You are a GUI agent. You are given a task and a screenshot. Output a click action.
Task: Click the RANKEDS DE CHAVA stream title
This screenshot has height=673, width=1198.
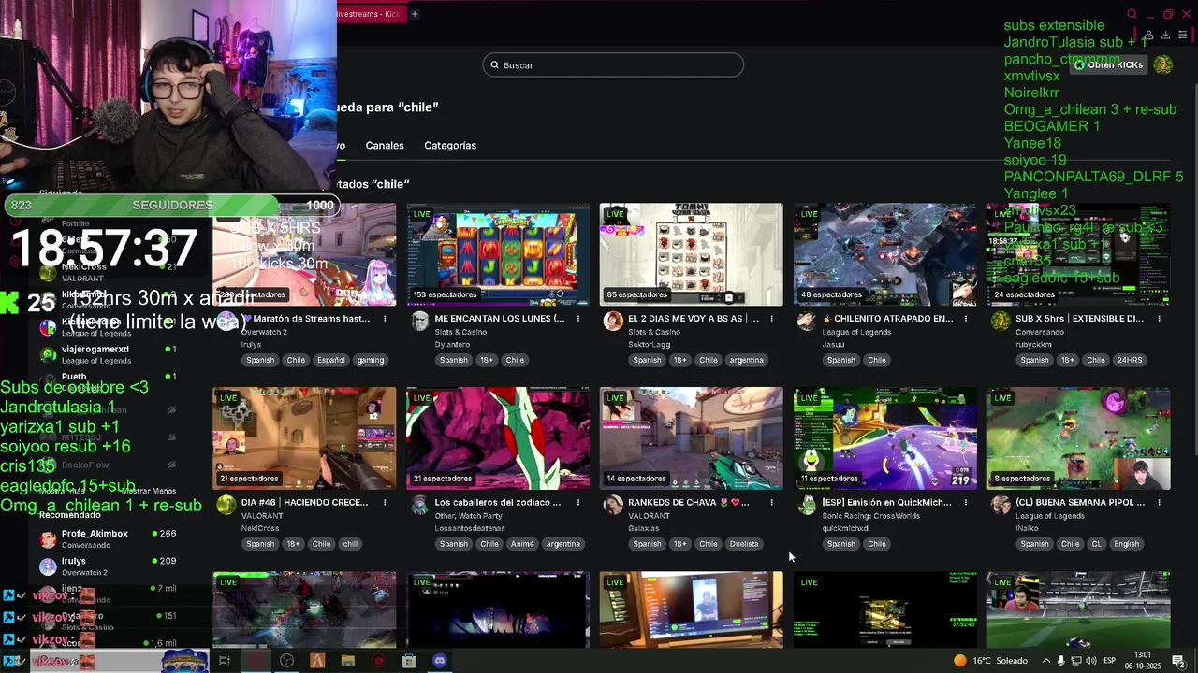[689, 503]
